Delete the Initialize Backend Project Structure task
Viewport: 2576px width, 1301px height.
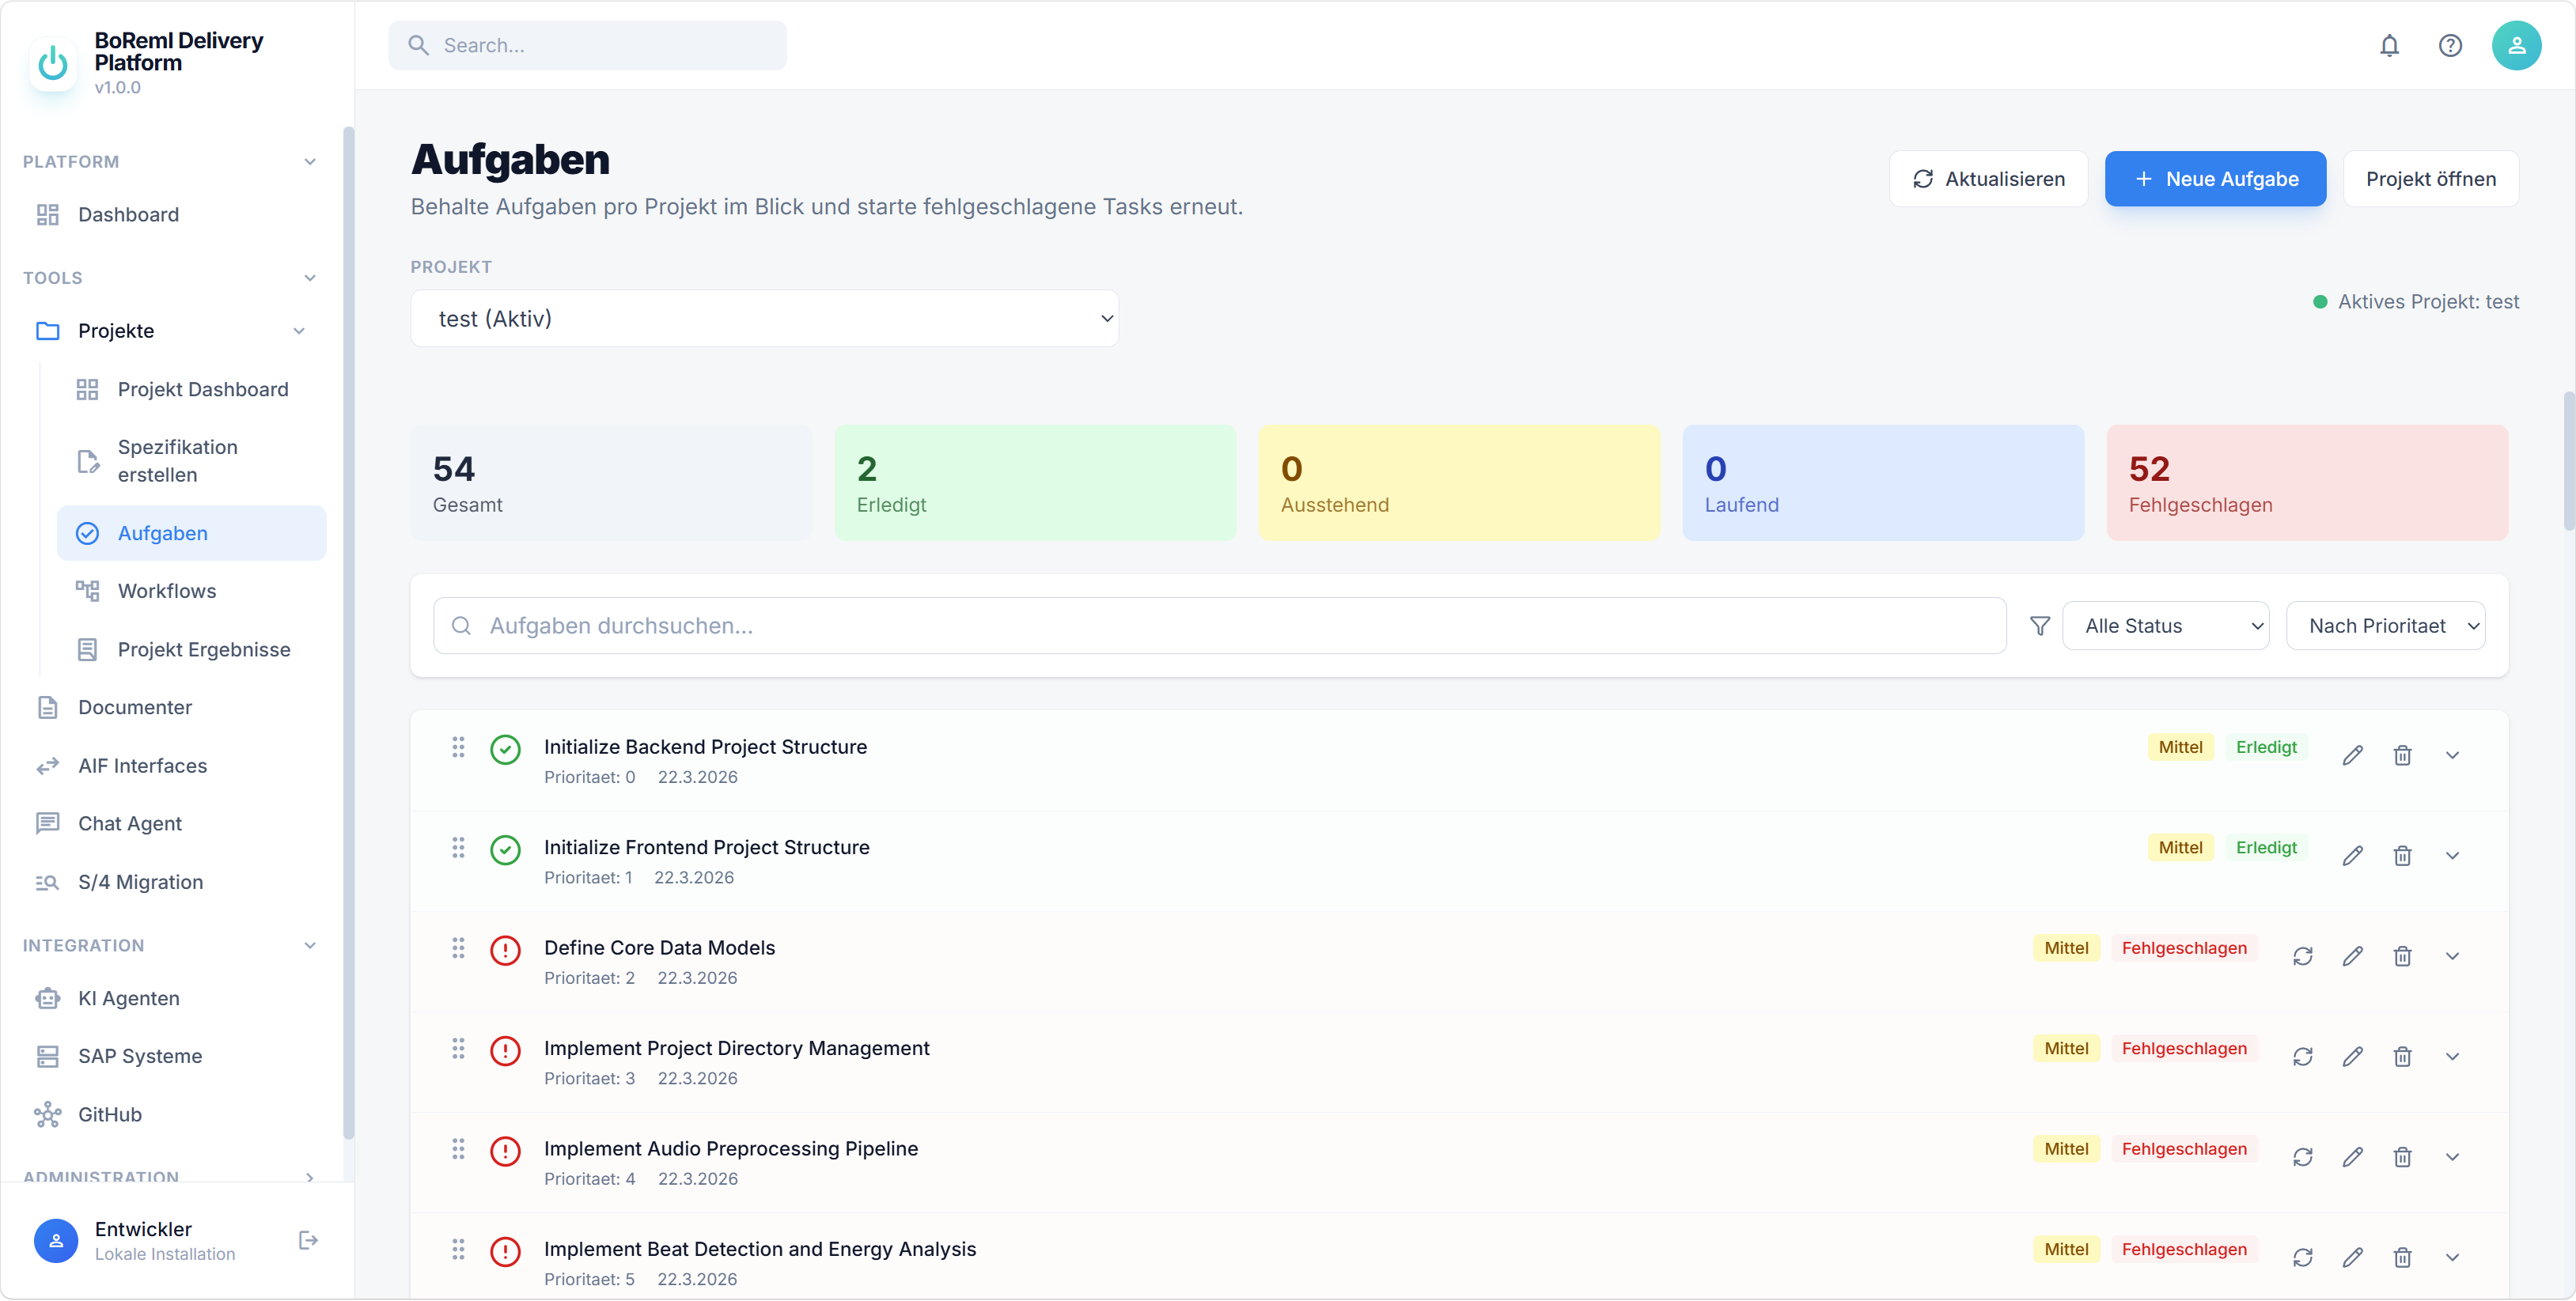click(2402, 755)
